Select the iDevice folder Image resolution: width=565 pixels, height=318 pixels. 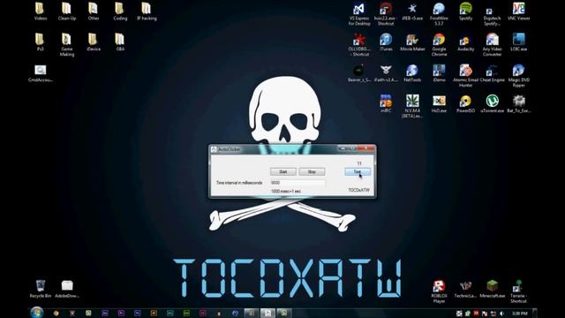point(94,42)
